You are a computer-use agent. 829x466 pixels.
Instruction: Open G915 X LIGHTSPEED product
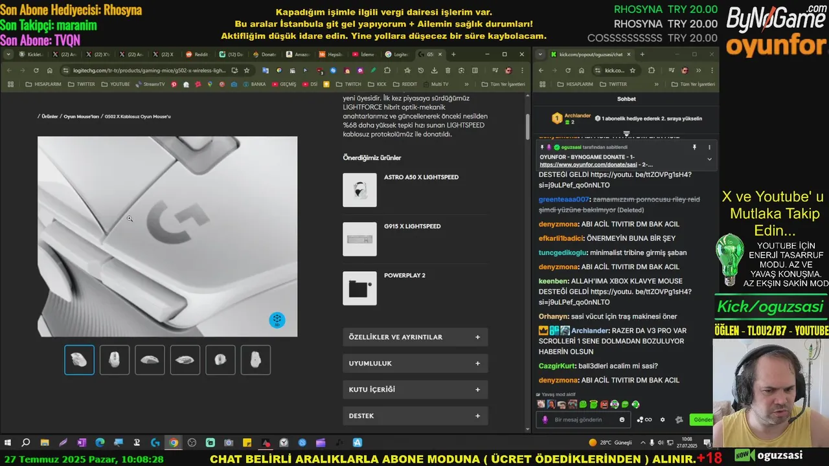point(412,226)
